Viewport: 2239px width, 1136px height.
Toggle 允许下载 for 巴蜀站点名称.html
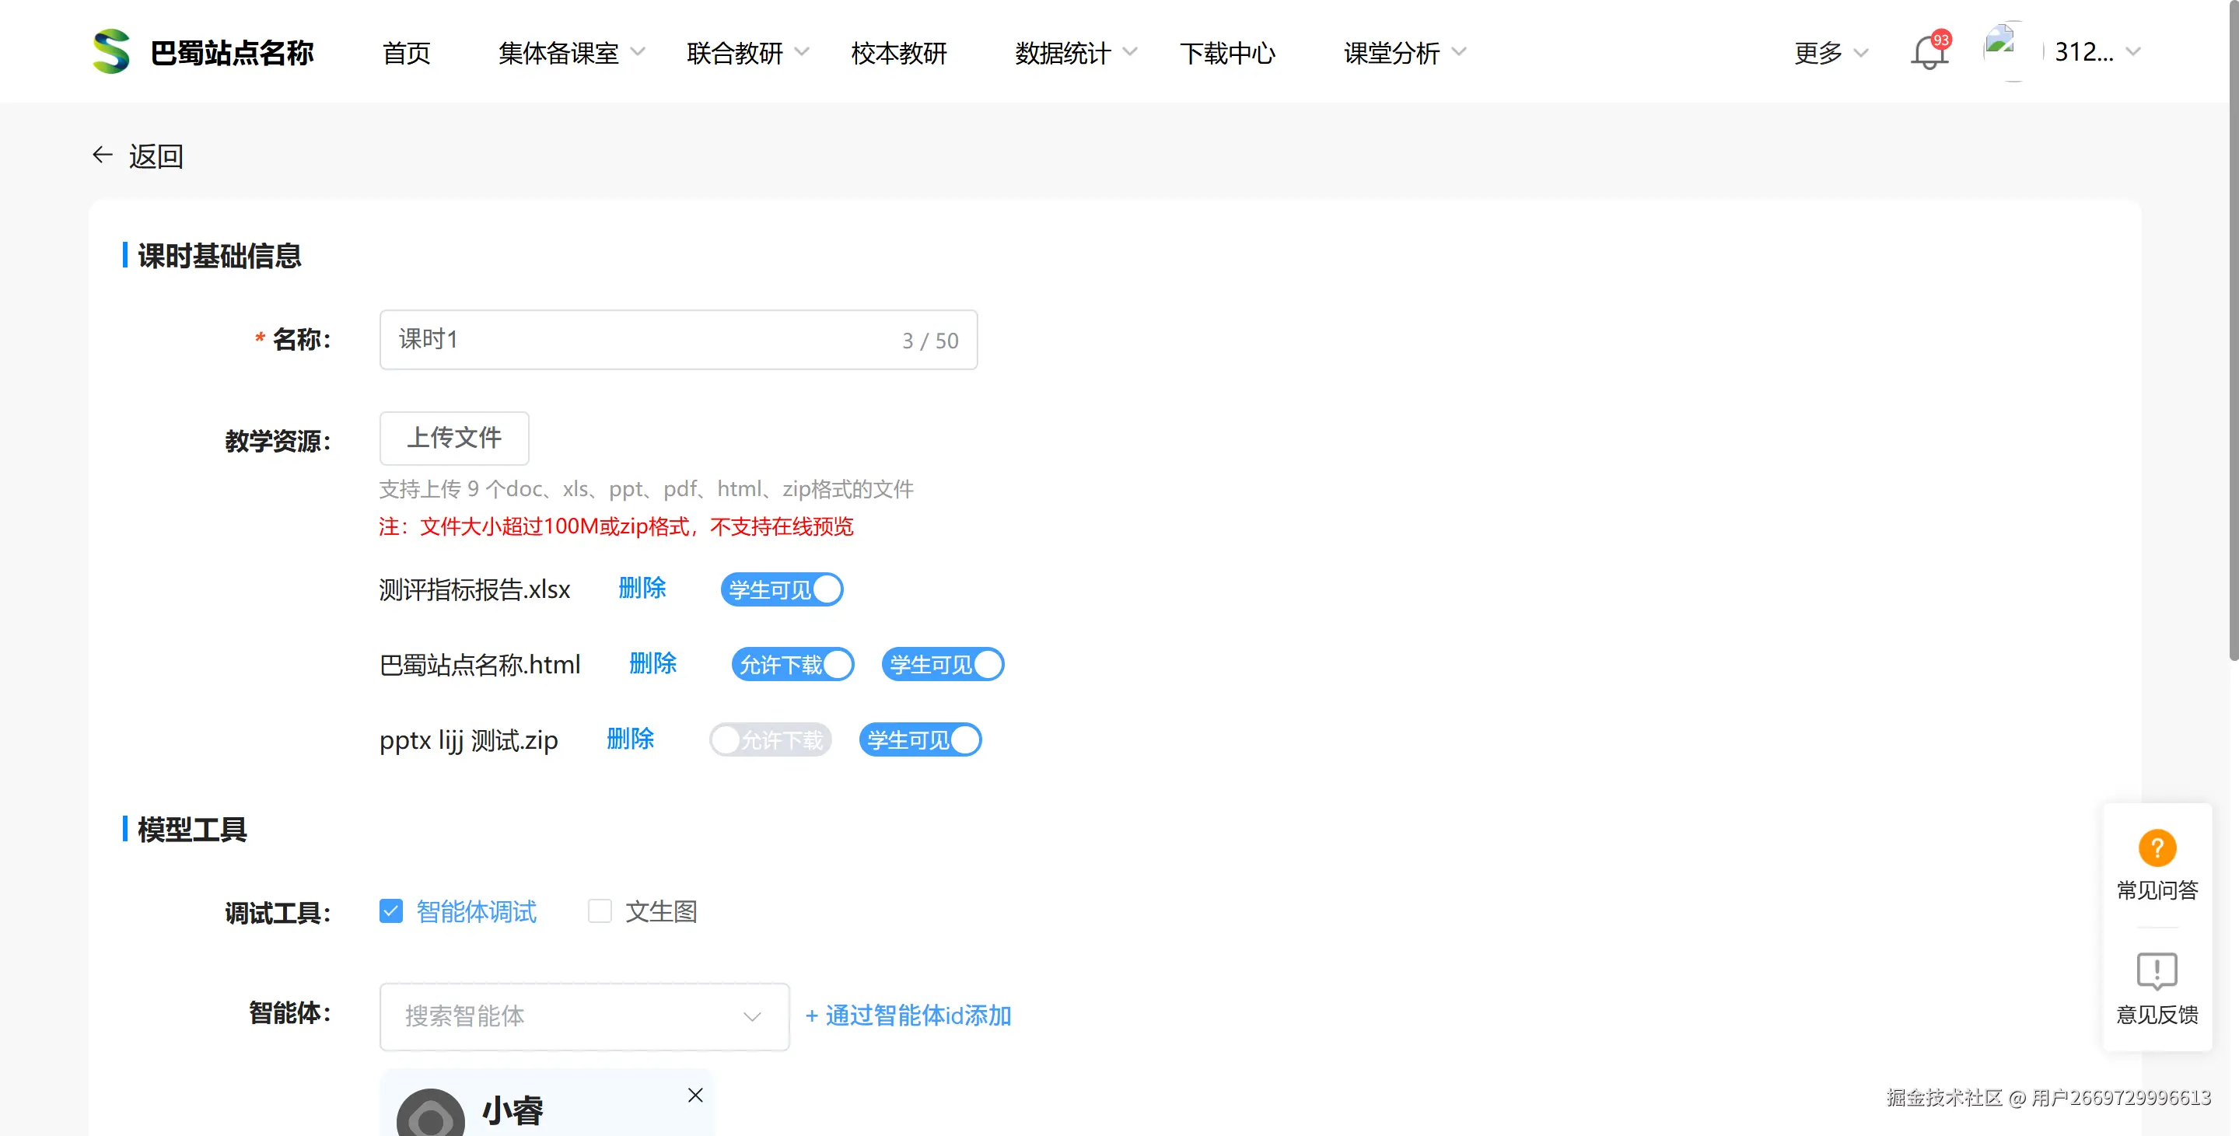pyautogui.click(x=792, y=664)
